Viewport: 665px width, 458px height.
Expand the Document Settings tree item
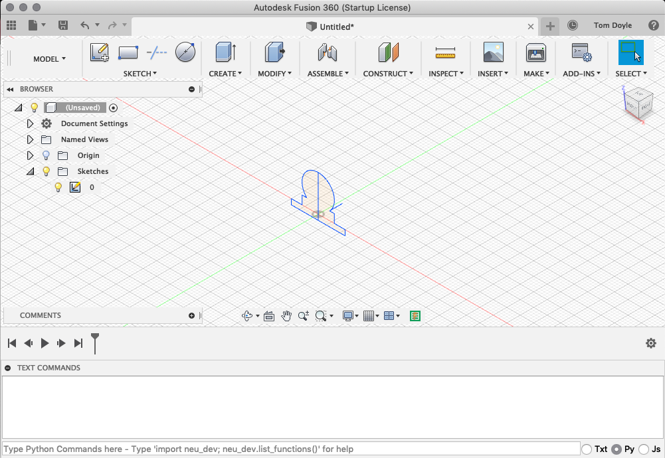(30, 123)
